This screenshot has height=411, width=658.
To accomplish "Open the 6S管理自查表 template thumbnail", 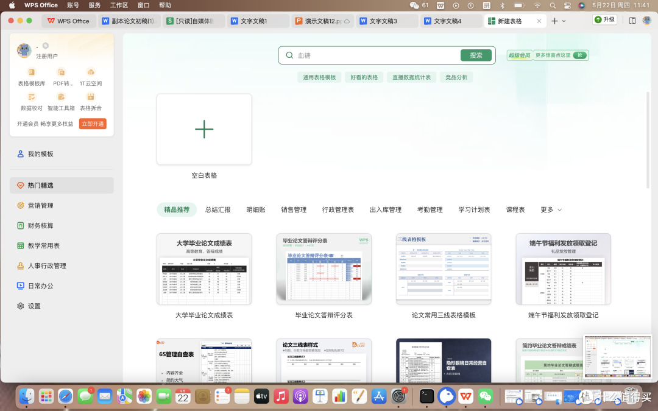I will click(x=204, y=360).
